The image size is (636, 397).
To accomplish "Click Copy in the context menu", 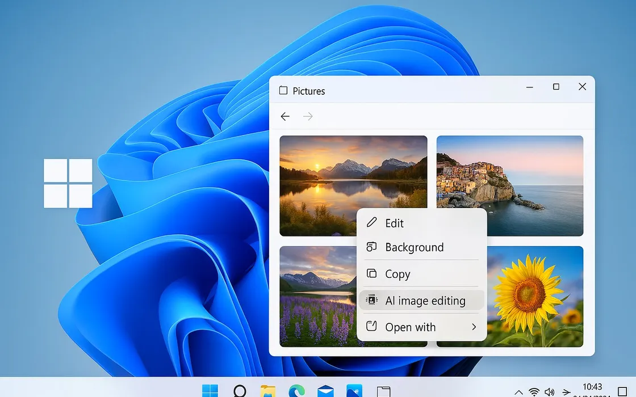I will pyautogui.click(x=422, y=274).
